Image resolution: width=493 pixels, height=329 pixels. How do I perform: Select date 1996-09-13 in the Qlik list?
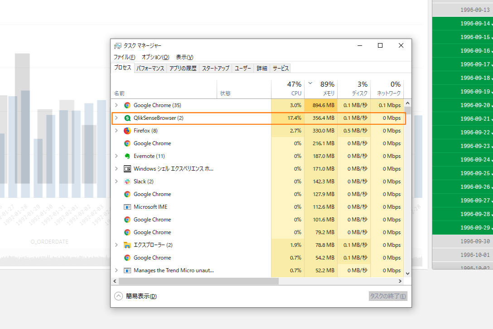pos(463,10)
